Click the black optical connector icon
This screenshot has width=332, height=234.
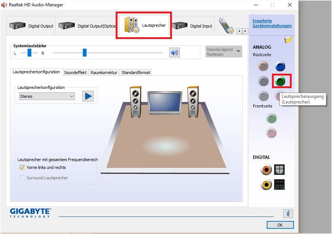279,185
